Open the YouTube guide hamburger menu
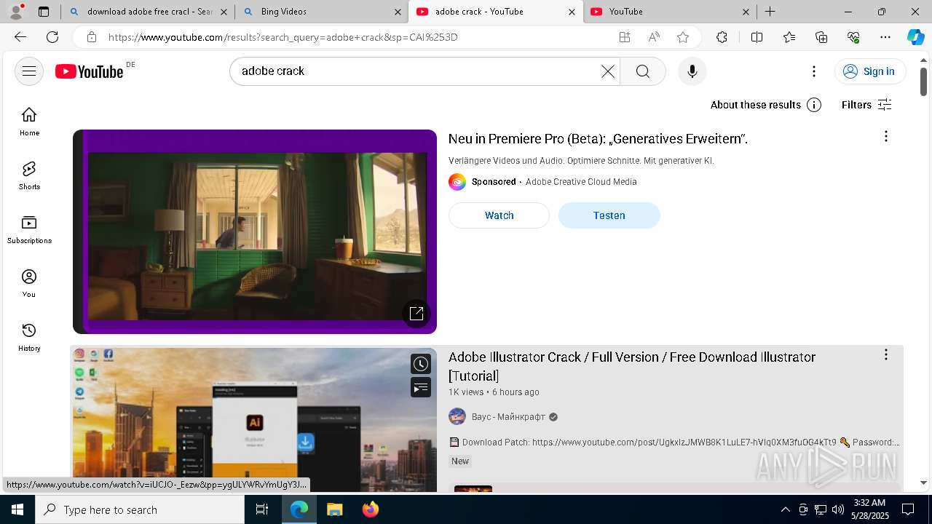 point(29,71)
